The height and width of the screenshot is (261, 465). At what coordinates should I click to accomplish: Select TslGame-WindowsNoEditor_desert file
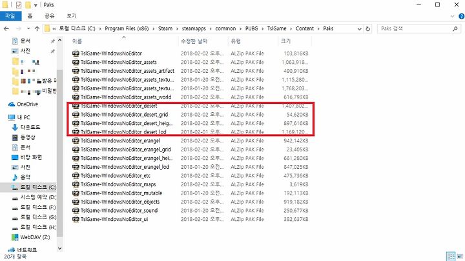pyautogui.click(x=119, y=106)
